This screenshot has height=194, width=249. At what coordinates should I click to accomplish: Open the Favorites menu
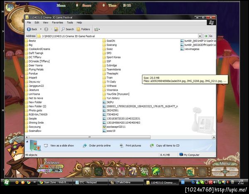58,22
